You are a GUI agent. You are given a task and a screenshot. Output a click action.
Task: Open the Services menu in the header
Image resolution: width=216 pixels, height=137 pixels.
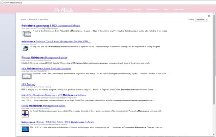[x=110, y=9]
